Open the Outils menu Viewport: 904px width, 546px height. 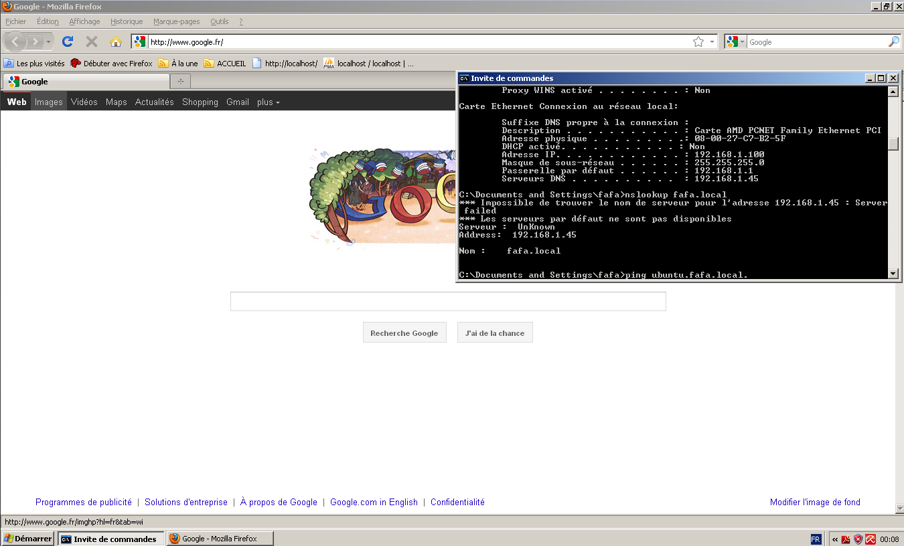point(220,21)
